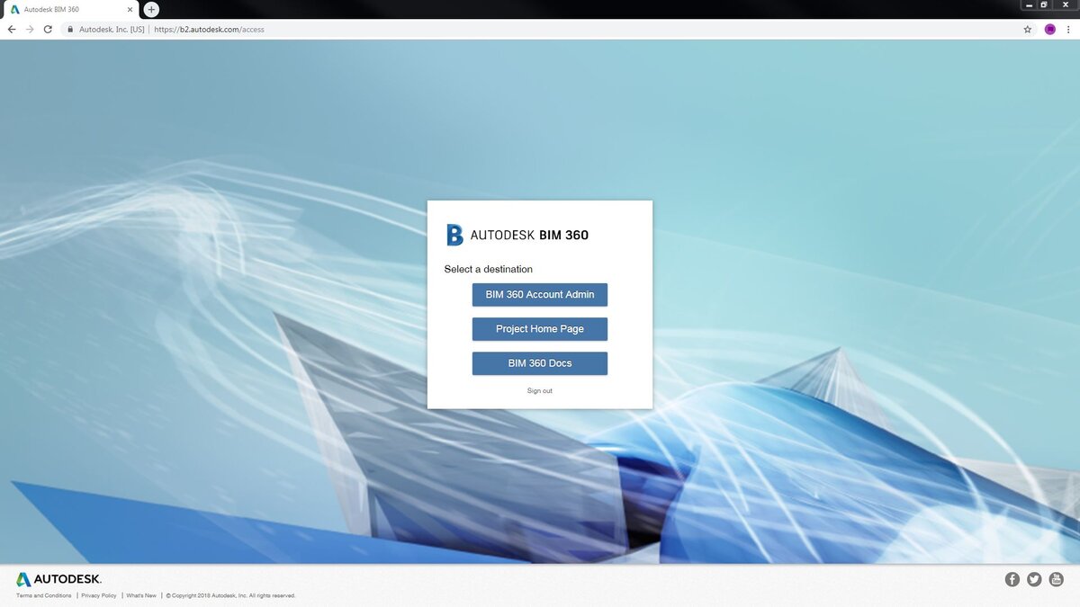Go to Project Home Page

pos(540,329)
